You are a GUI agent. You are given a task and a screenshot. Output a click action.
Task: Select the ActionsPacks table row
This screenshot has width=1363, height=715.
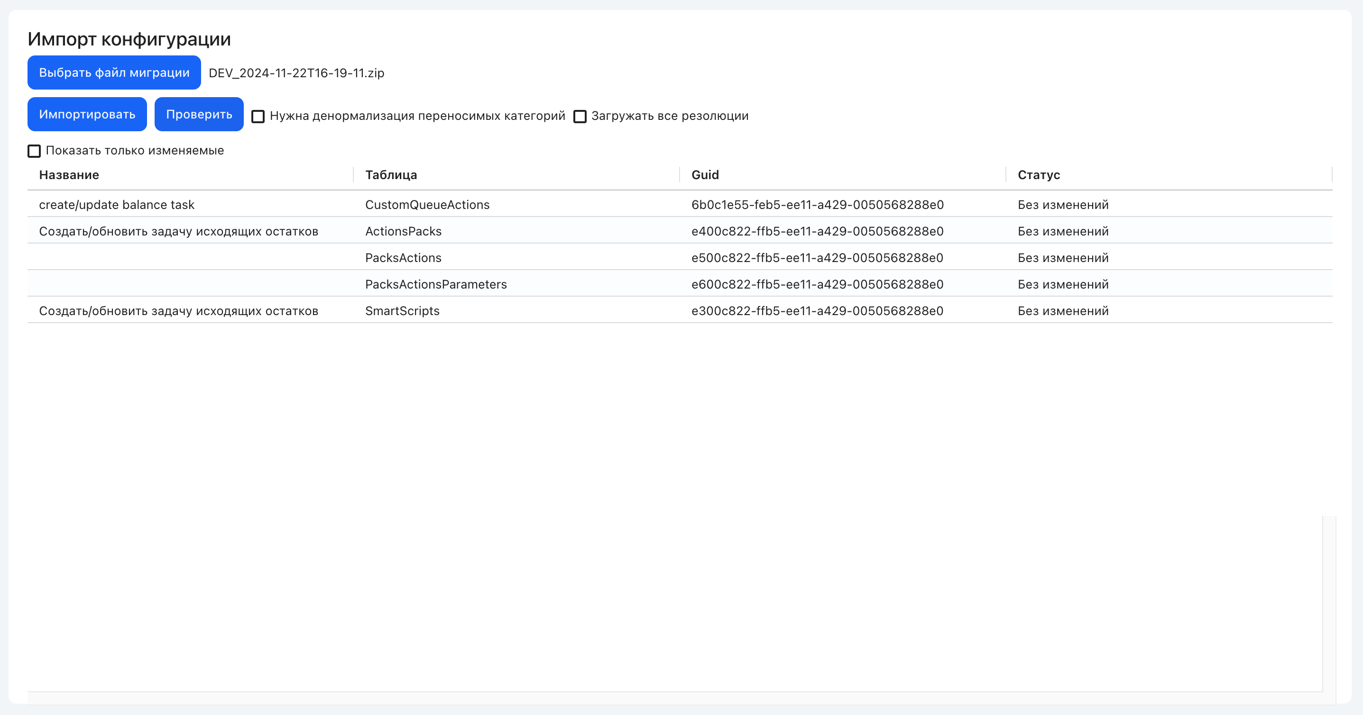(681, 231)
